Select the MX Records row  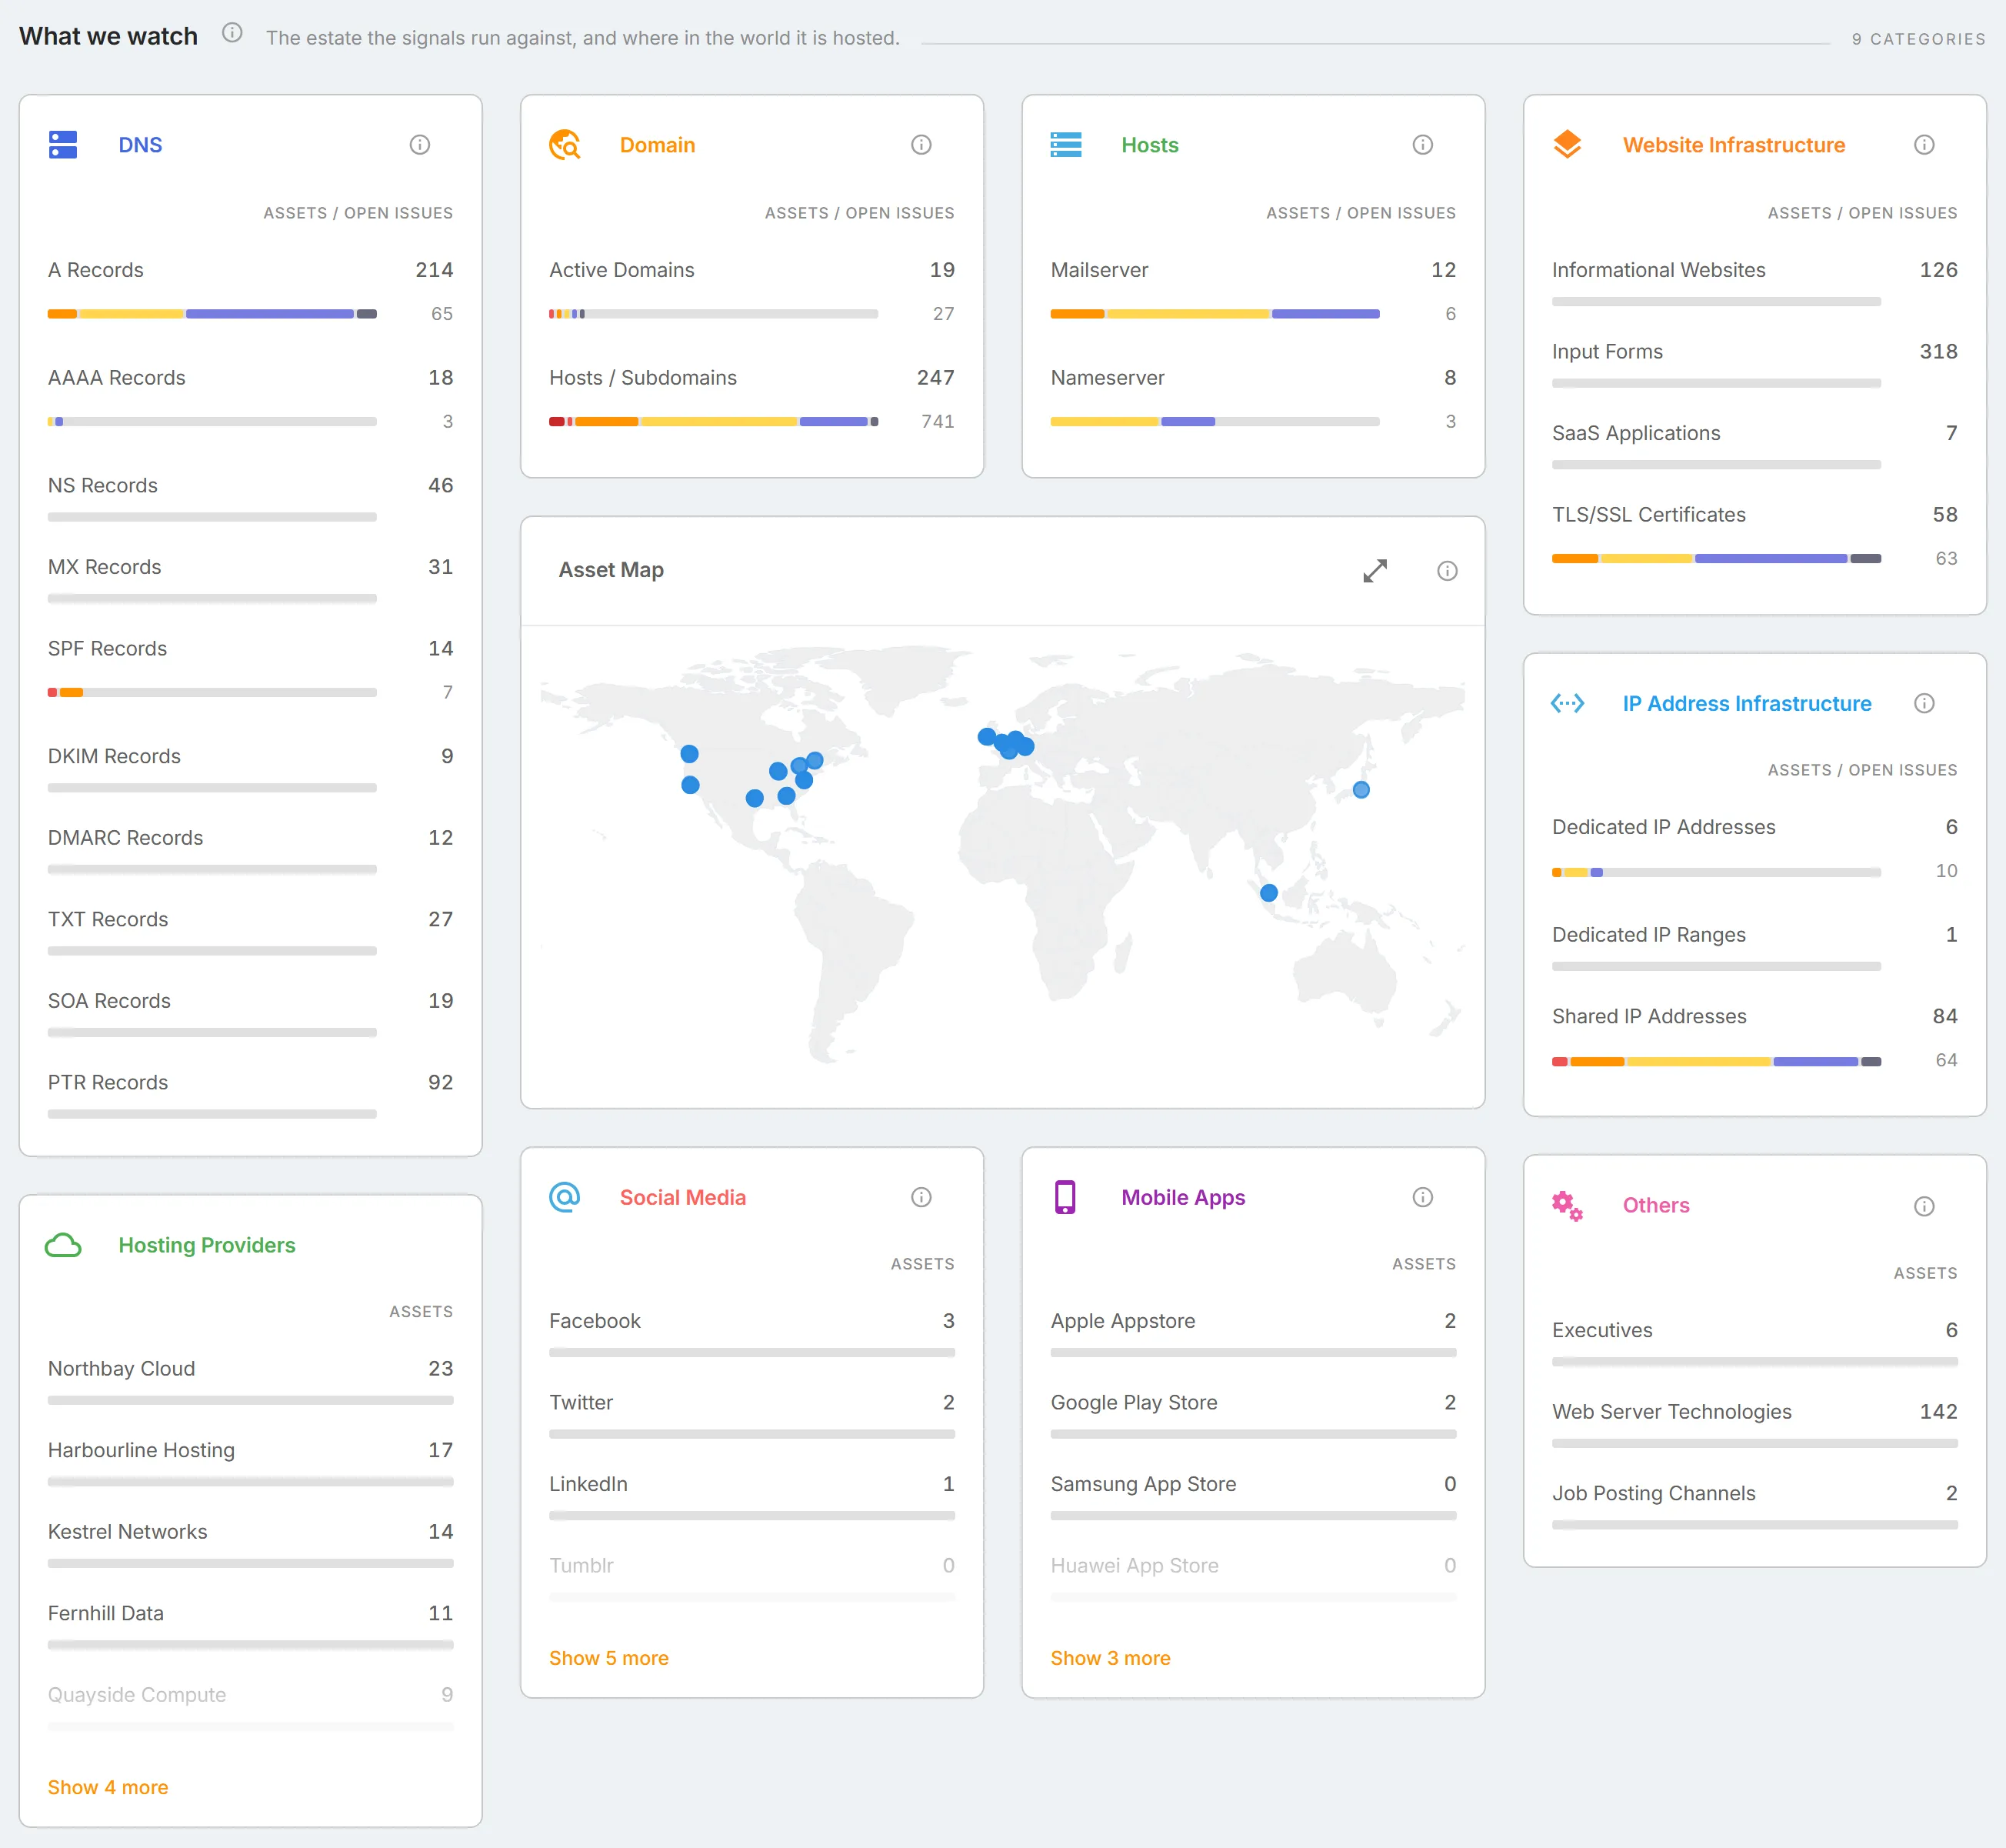click(x=250, y=580)
